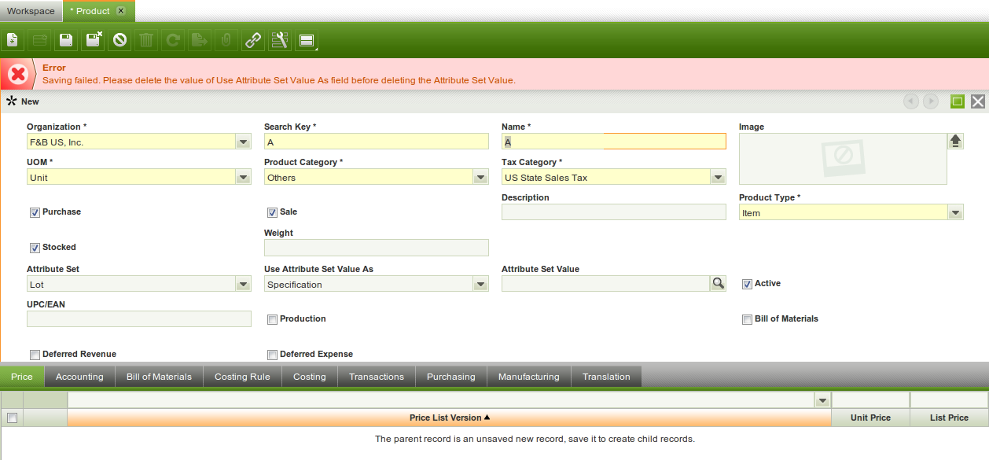The height and width of the screenshot is (460, 989).
Task: Click the Description input field
Action: tap(613, 212)
